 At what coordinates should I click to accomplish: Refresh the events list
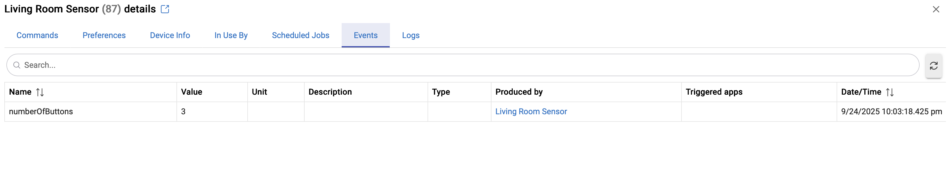tap(934, 65)
